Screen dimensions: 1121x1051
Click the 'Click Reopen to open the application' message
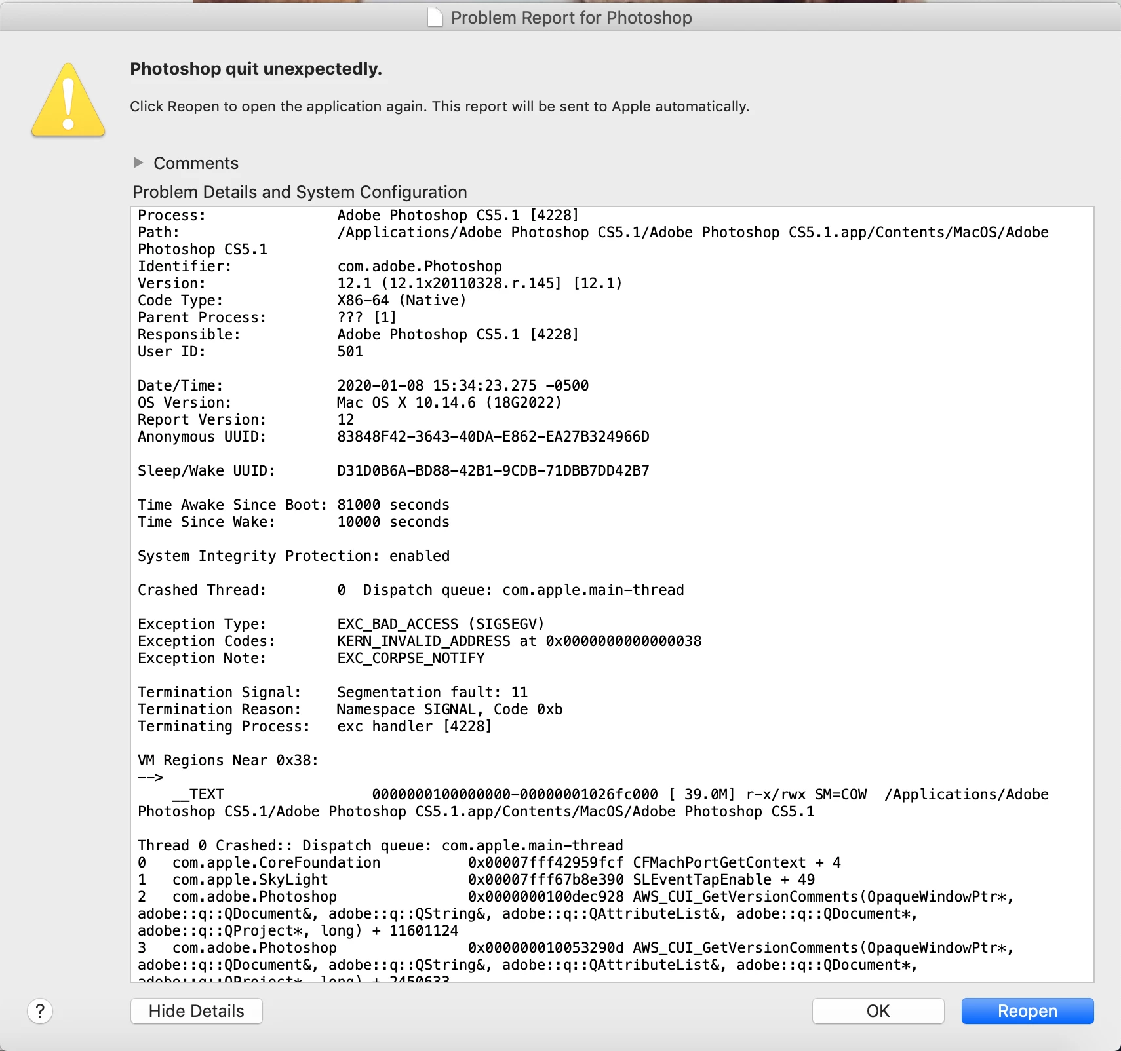pyautogui.click(x=439, y=107)
